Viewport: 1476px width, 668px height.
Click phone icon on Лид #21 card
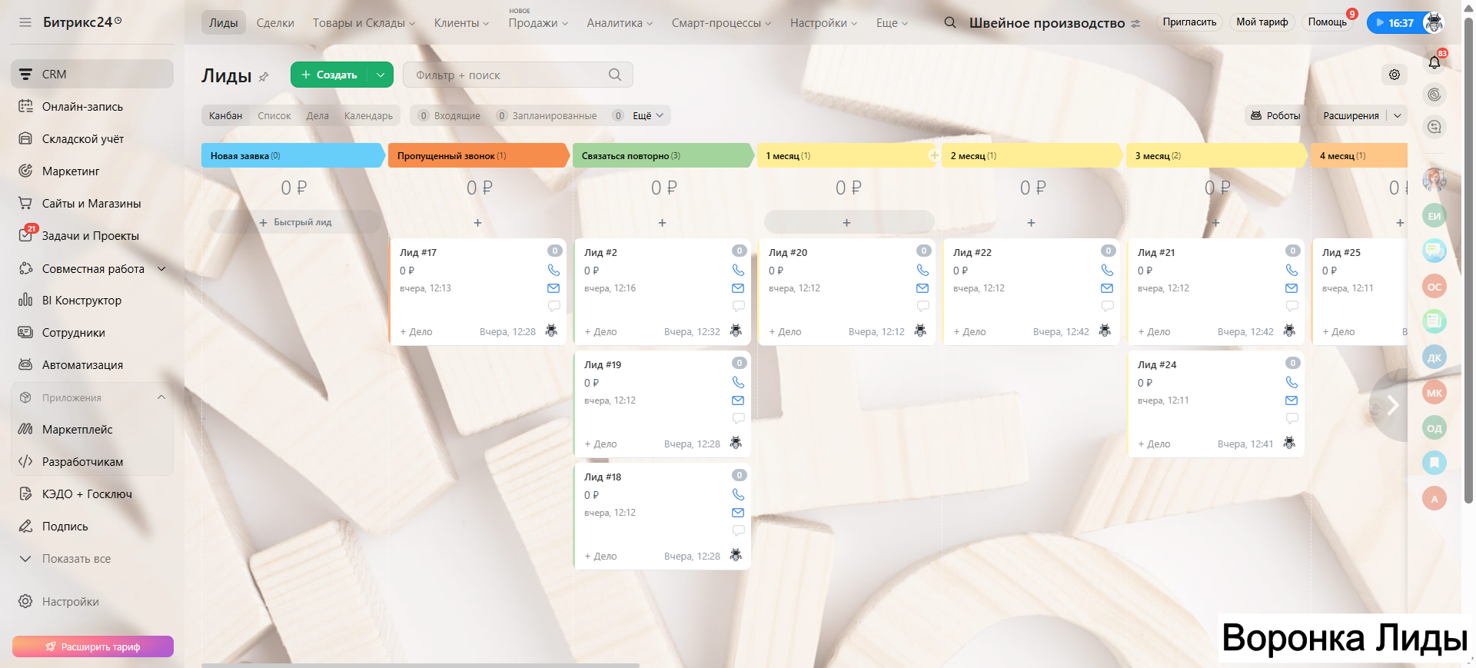1291,270
